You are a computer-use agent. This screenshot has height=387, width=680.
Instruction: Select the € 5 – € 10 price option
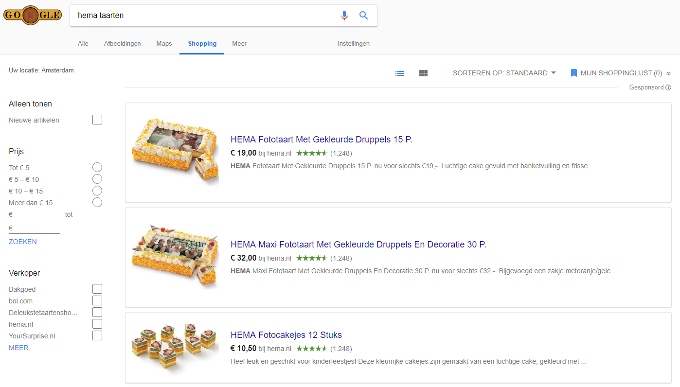(x=97, y=179)
